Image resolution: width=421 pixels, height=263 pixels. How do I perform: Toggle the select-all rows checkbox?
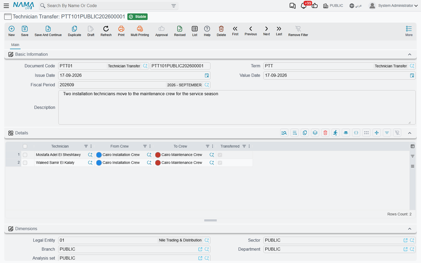point(25,146)
